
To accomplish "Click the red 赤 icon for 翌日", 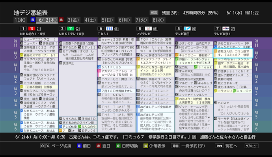I will (x=99, y=146).
